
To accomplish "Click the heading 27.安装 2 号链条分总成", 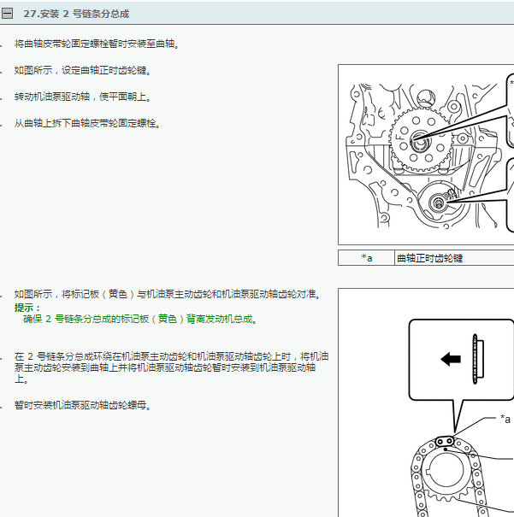I will [x=76, y=14].
